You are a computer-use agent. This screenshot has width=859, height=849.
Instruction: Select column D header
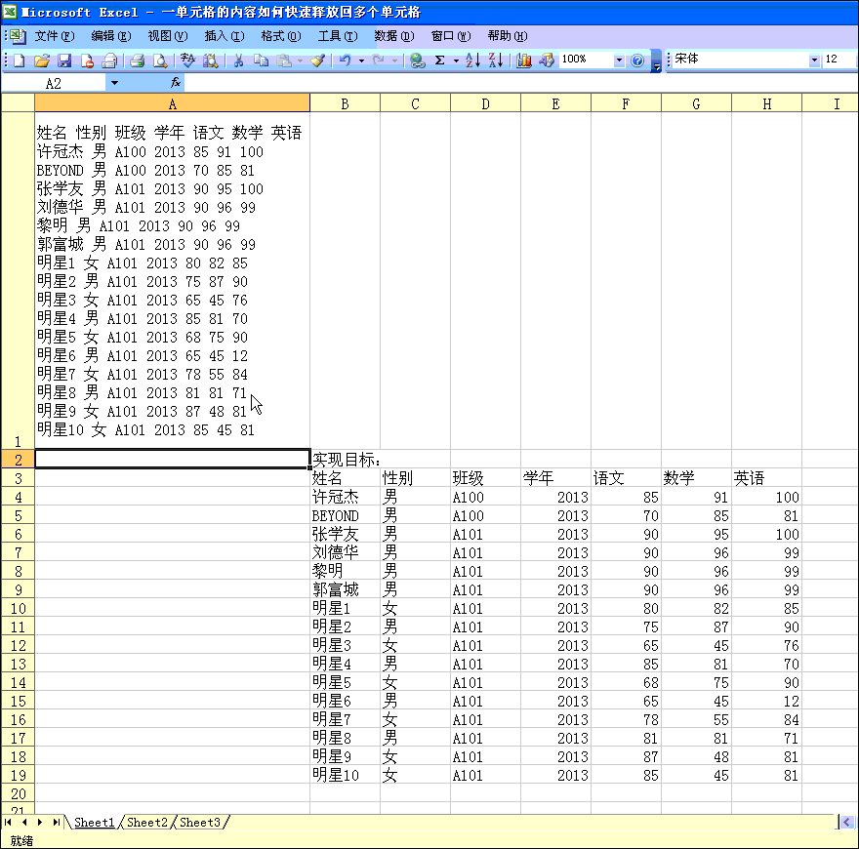(485, 103)
